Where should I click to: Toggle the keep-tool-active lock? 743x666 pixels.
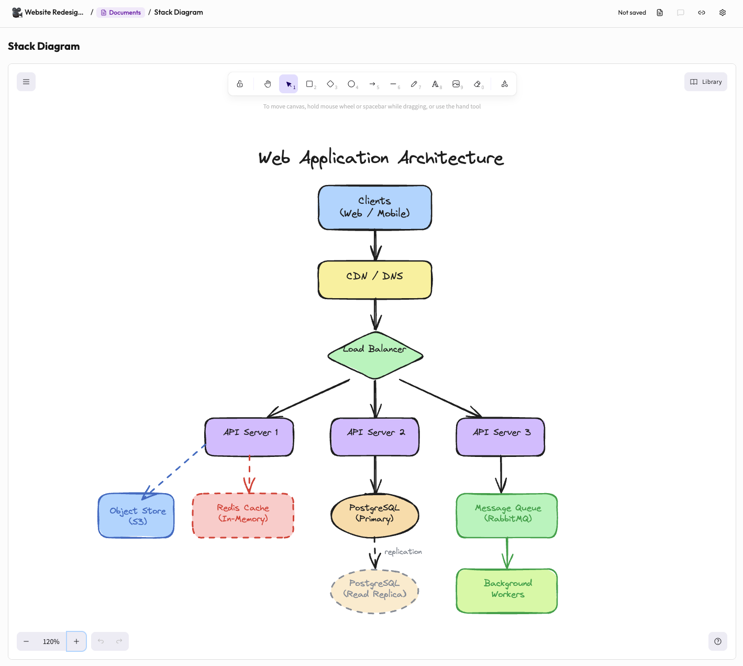(x=240, y=83)
